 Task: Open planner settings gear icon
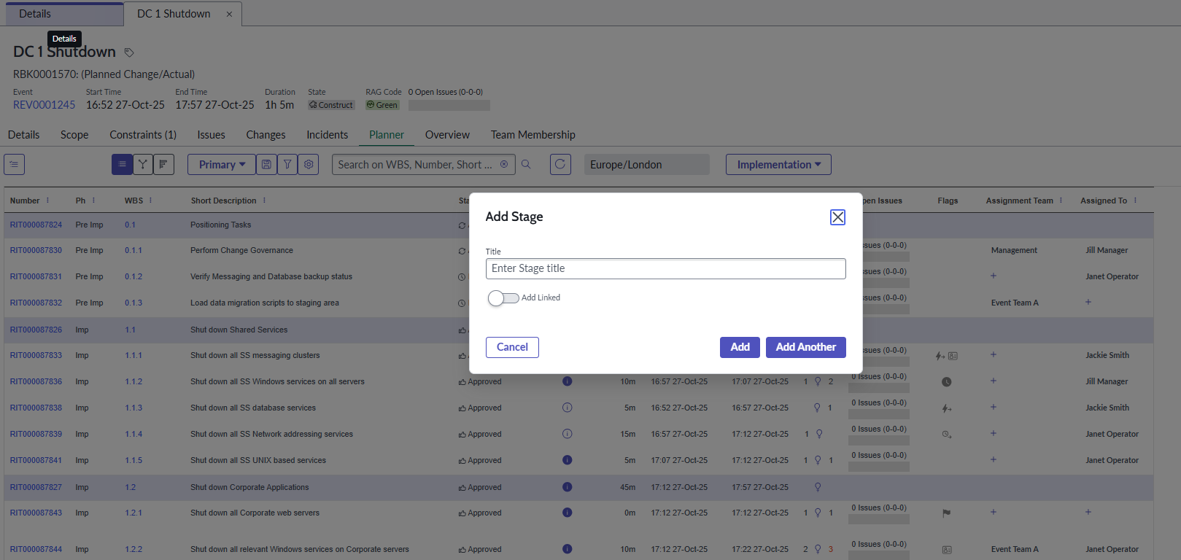click(x=309, y=165)
